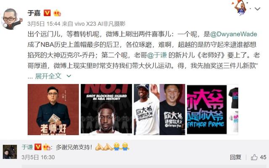Open the @DwyaneWade mention link

(x=234, y=34)
